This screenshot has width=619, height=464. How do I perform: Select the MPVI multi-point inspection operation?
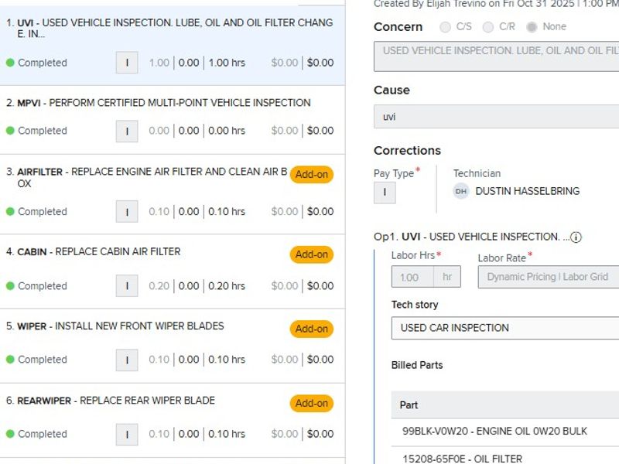coord(163,103)
